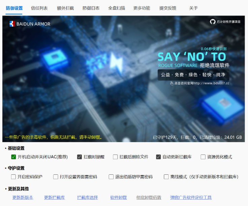Go to 全盘扫描 tab
This screenshot has height=206, width=248.
tap(117, 8)
